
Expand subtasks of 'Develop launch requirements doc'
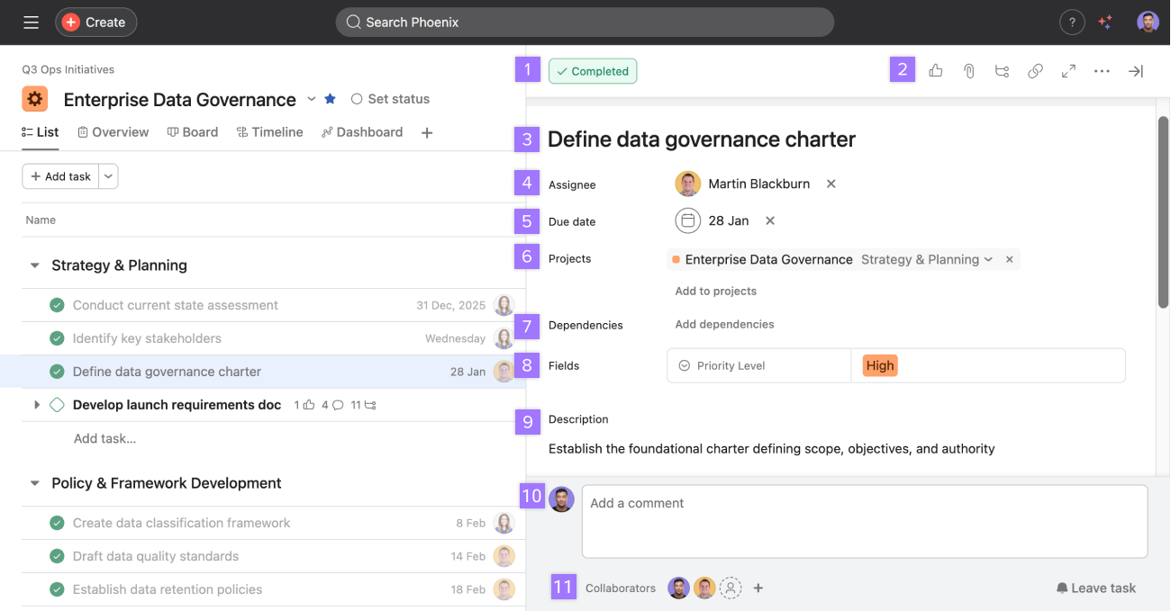pyautogui.click(x=37, y=405)
